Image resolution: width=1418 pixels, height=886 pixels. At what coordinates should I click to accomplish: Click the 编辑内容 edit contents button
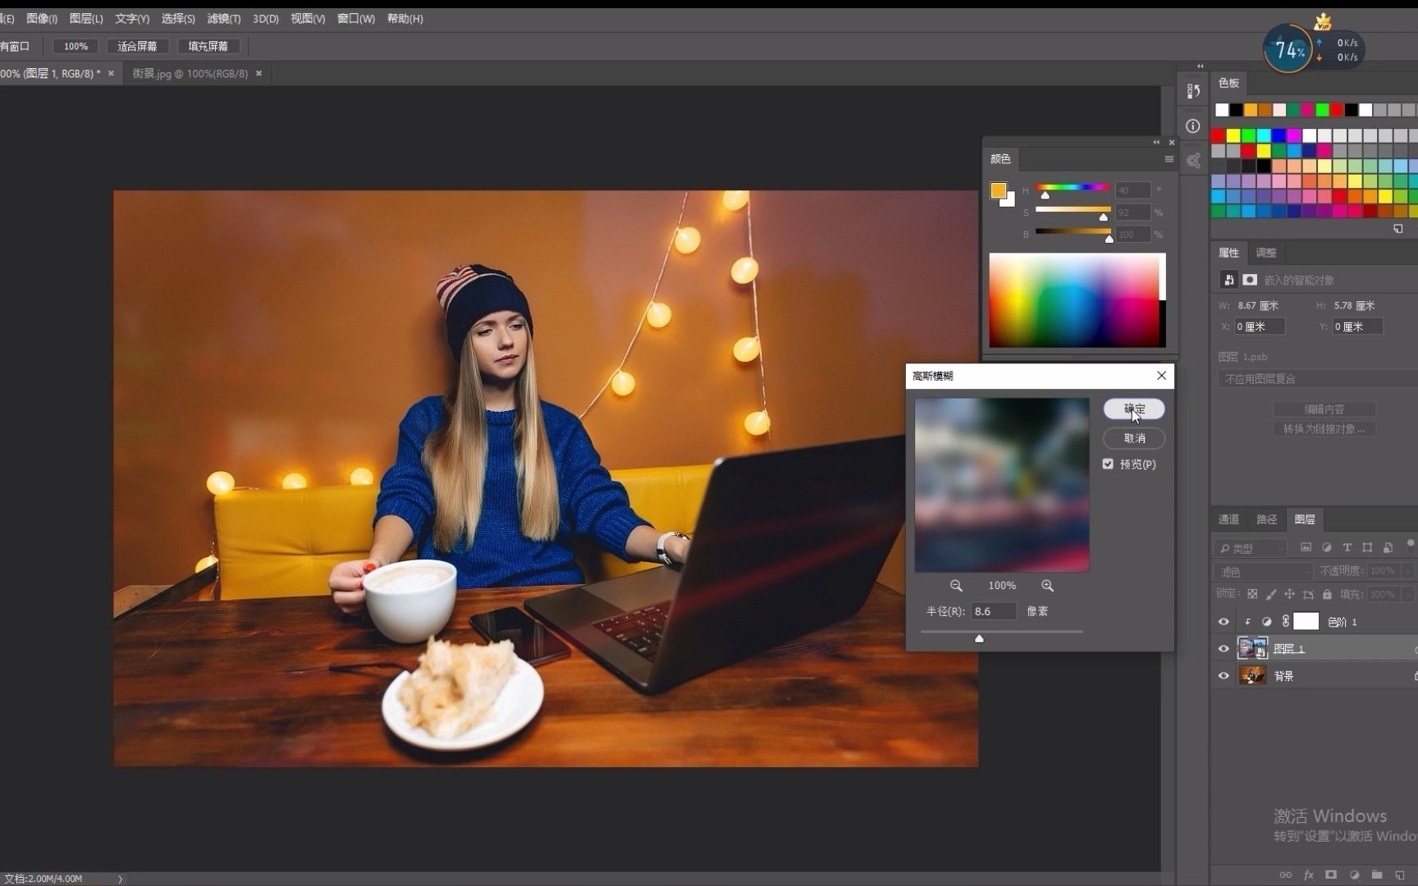tap(1324, 409)
